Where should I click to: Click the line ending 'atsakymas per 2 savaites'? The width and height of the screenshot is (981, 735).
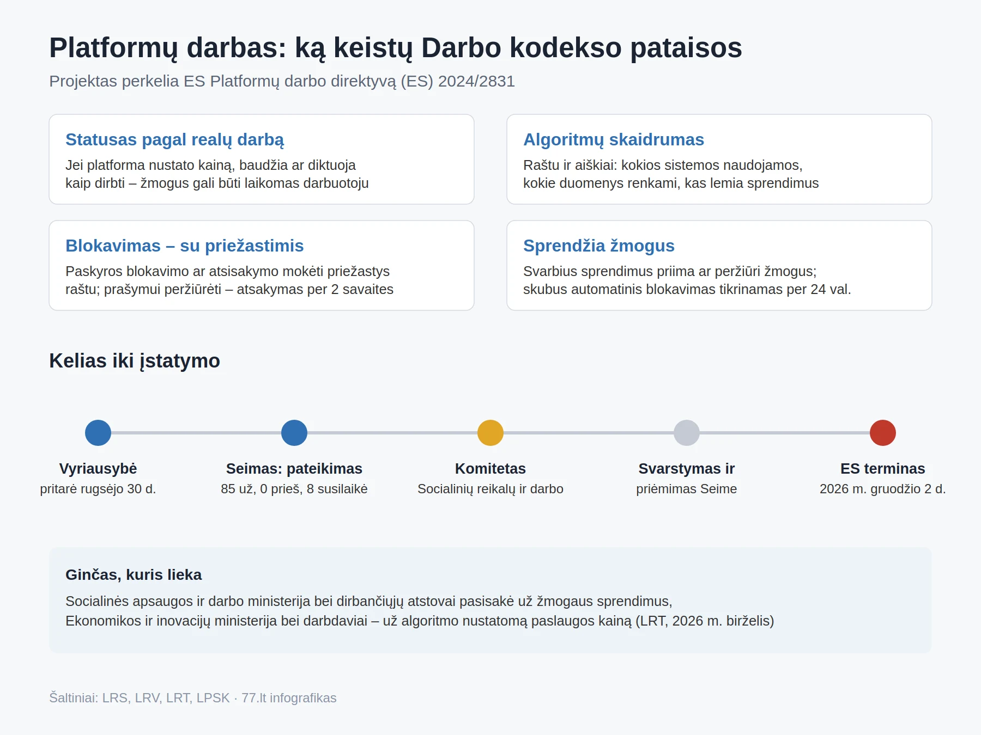(229, 289)
